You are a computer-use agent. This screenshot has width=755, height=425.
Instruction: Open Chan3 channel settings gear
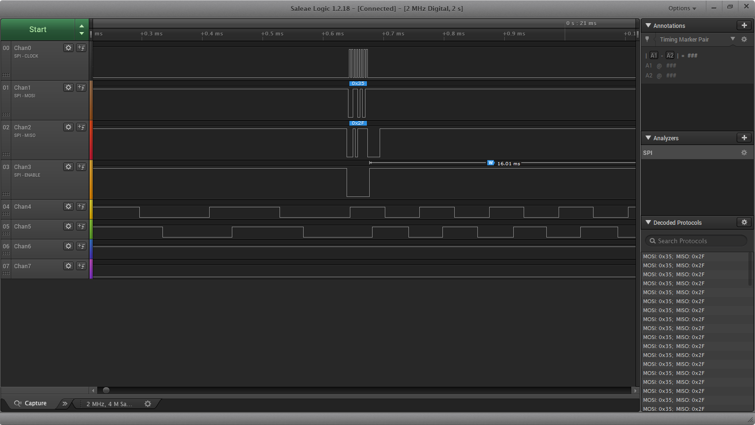pyautogui.click(x=68, y=167)
